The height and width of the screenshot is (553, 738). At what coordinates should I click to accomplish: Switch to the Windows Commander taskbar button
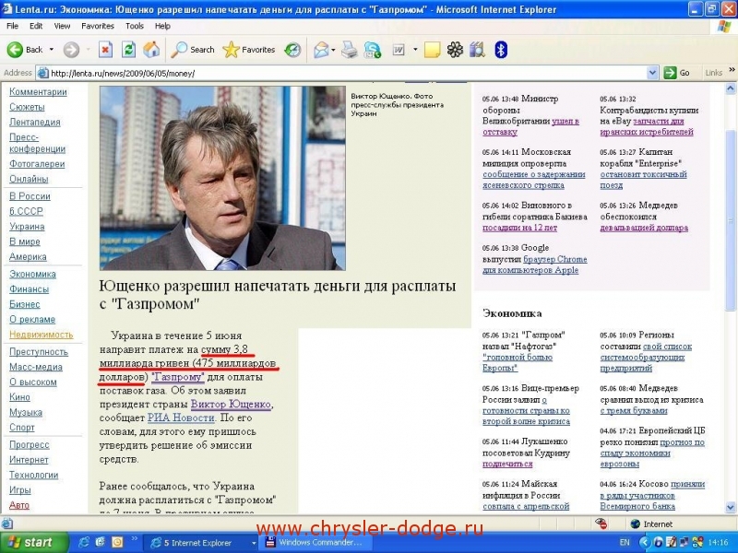coord(317,543)
